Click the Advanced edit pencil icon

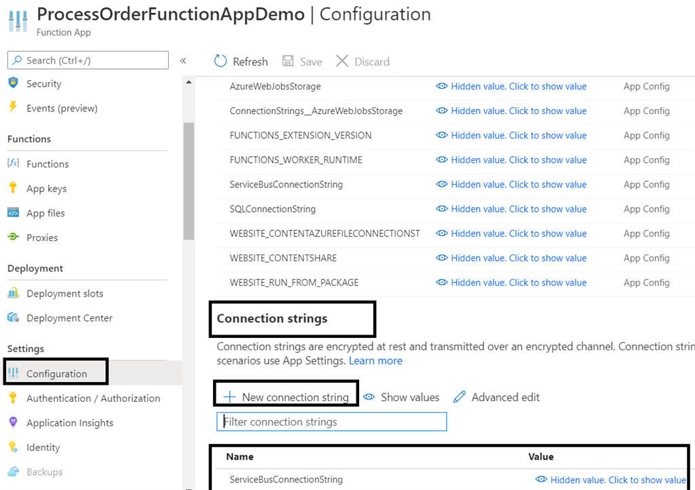[459, 396]
